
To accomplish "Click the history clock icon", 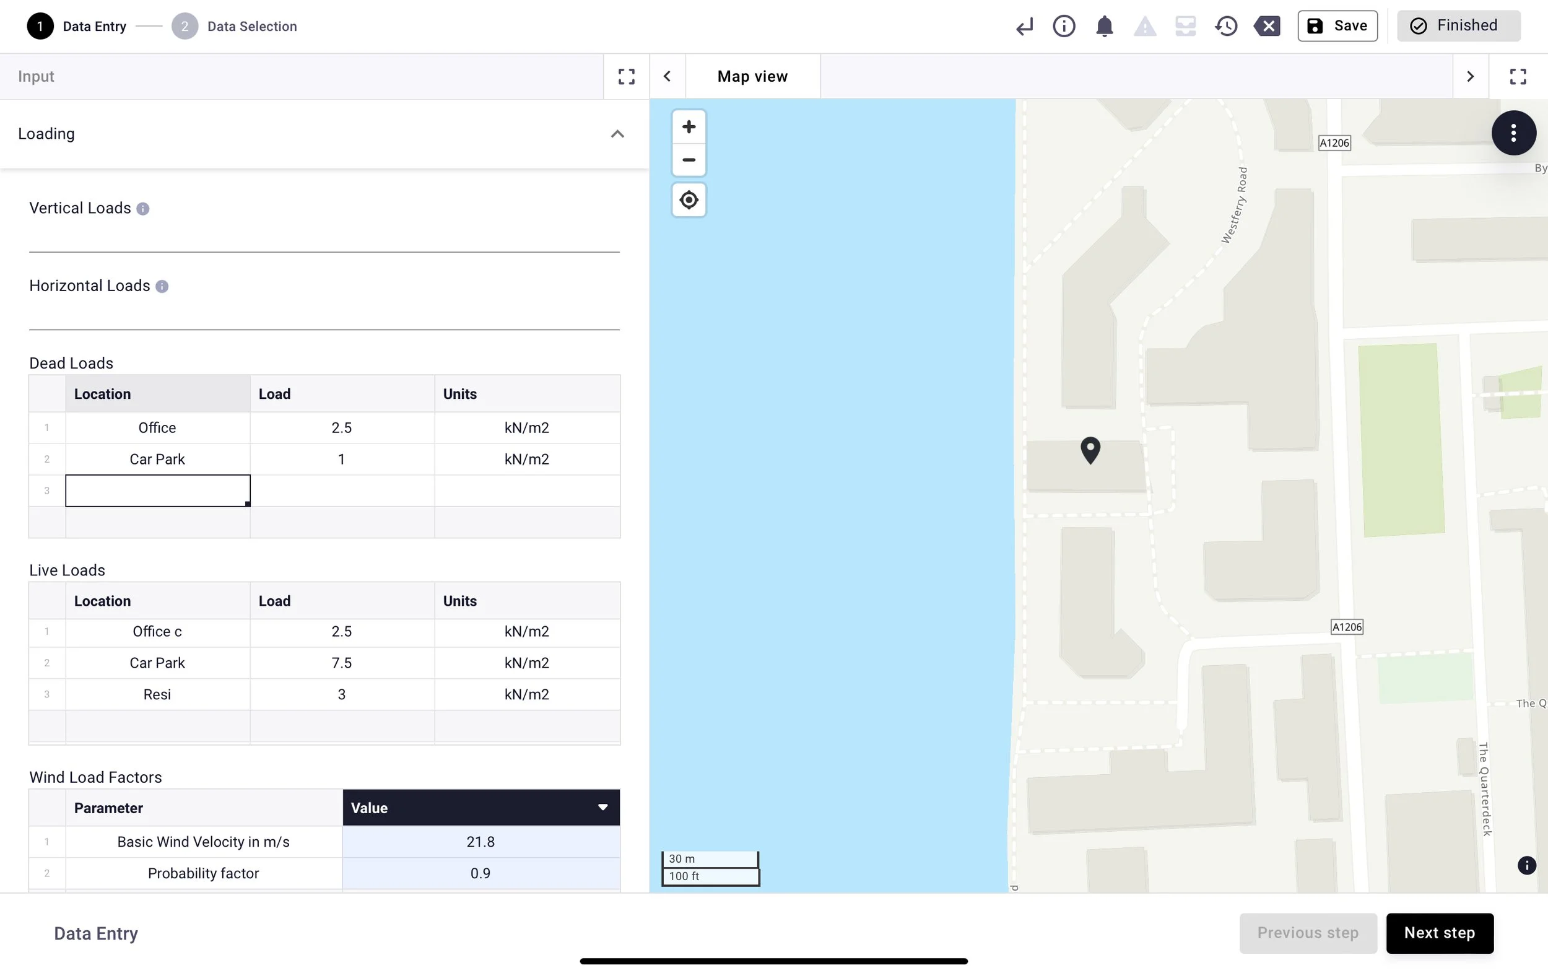I will (1226, 27).
